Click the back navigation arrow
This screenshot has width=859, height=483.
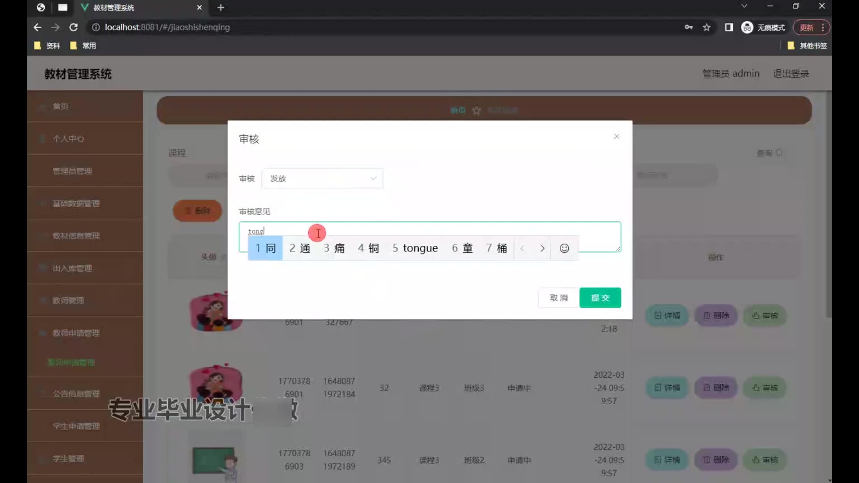click(x=38, y=27)
